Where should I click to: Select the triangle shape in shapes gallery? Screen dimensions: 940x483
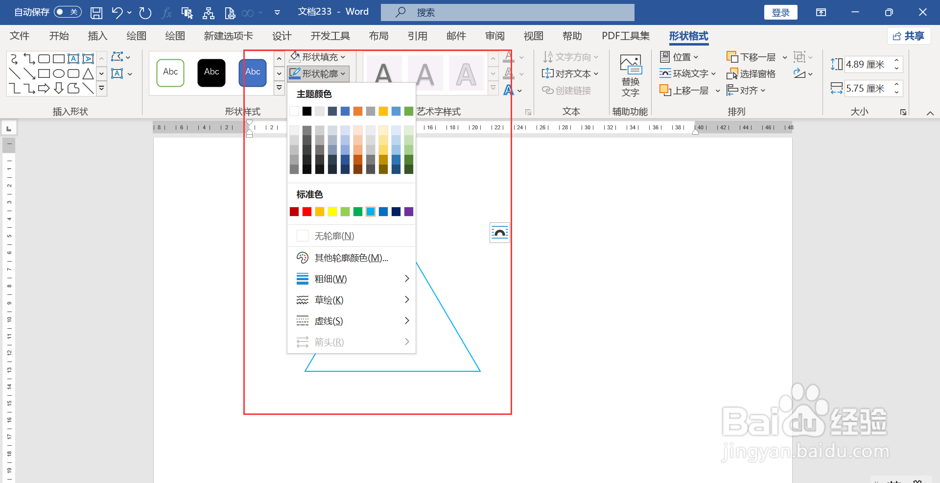[88, 74]
